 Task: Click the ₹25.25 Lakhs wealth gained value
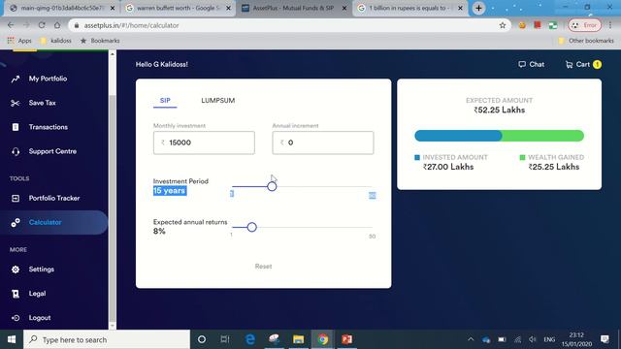554,167
